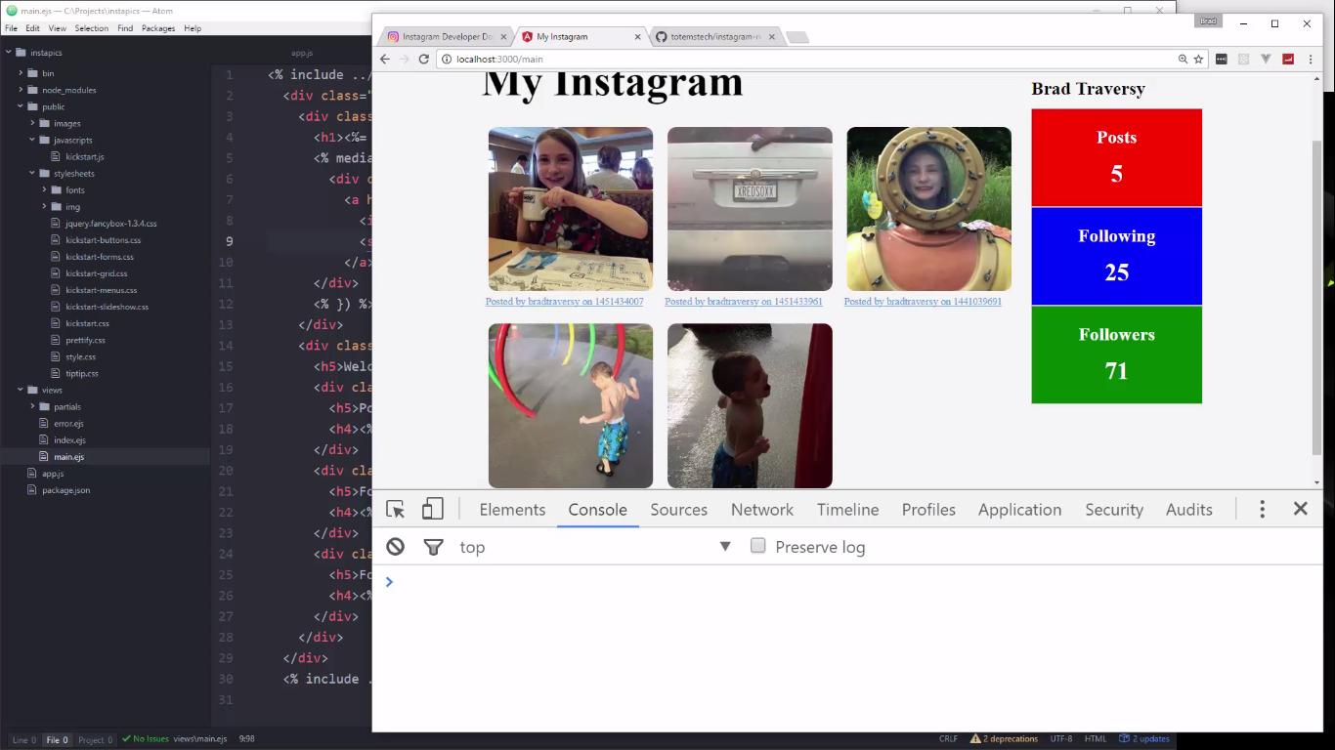The height and width of the screenshot is (750, 1335).
Task: Open index.ejs in the views folder
Action: (x=69, y=440)
